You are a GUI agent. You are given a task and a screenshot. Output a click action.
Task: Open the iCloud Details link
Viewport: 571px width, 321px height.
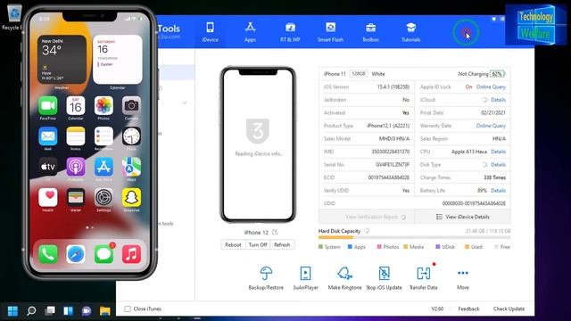pyautogui.click(x=498, y=100)
